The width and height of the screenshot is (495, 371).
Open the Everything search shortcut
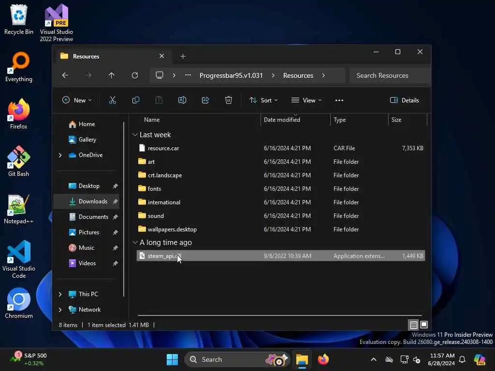19,67
